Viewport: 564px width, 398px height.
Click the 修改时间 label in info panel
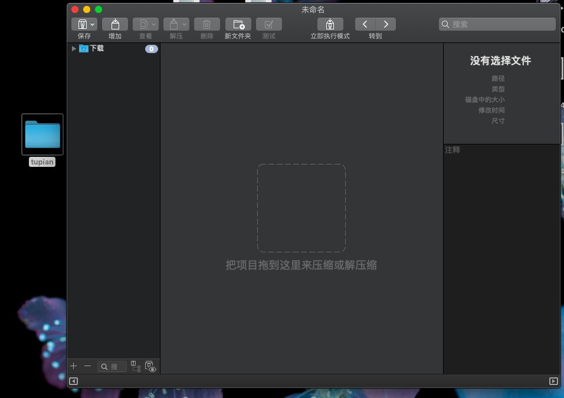pyautogui.click(x=491, y=110)
